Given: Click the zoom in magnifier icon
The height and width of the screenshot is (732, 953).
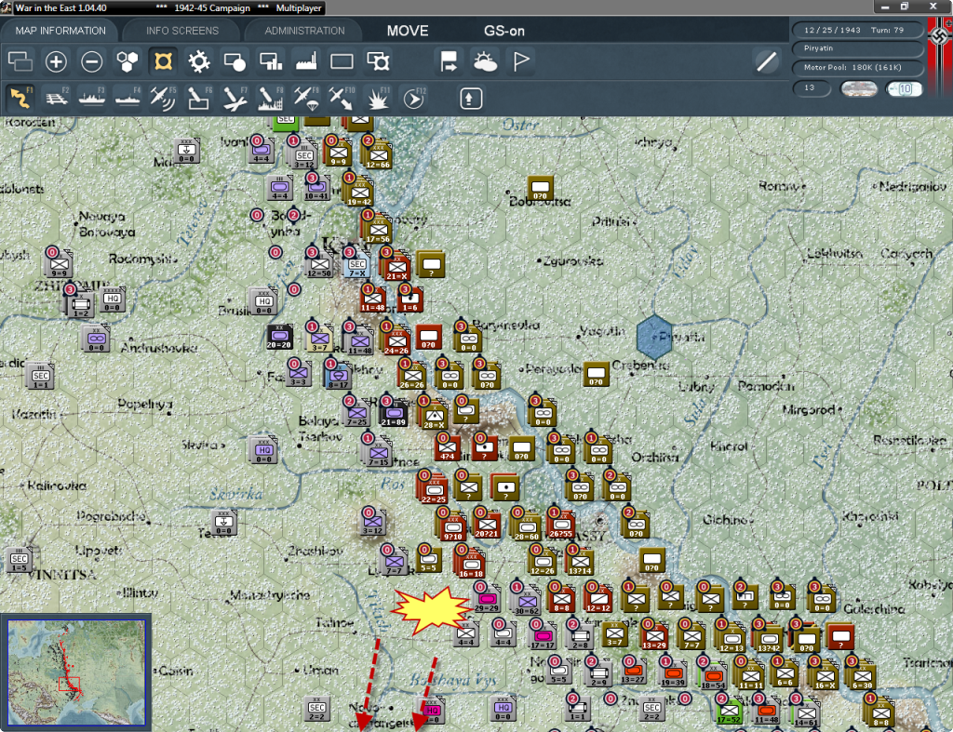Looking at the screenshot, I should [56, 61].
